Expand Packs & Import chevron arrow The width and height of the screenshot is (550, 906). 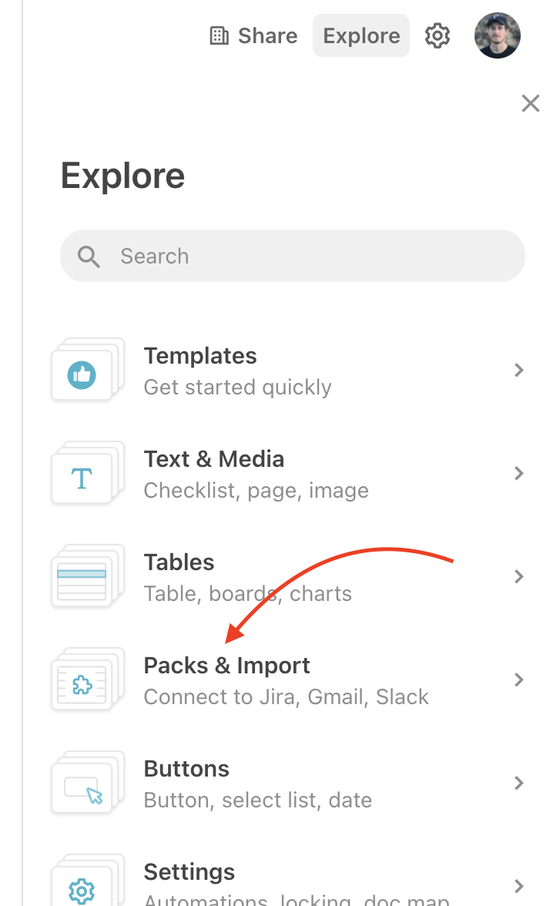click(x=519, y=679)
